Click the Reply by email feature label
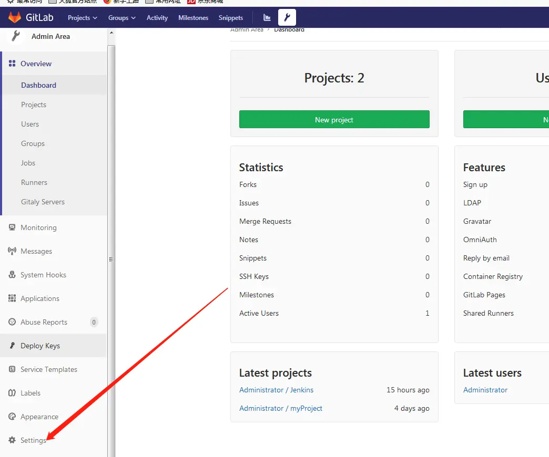This screenshot has width=549, height=457. 486,258
